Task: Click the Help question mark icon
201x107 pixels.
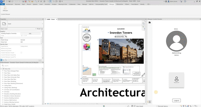Action: pyautogui.click(x=185, y=1)
